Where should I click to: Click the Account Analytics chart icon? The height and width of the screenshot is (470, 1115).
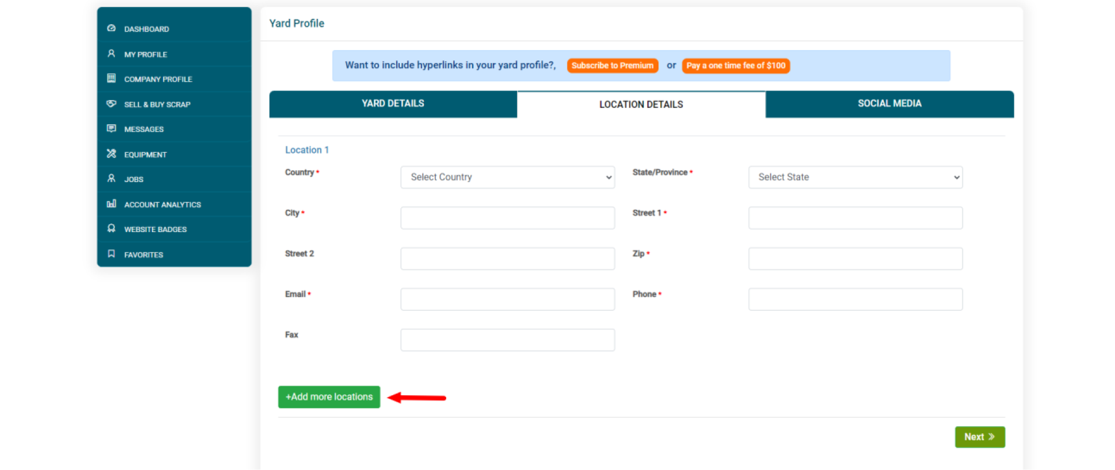click(x=112, y=203)
